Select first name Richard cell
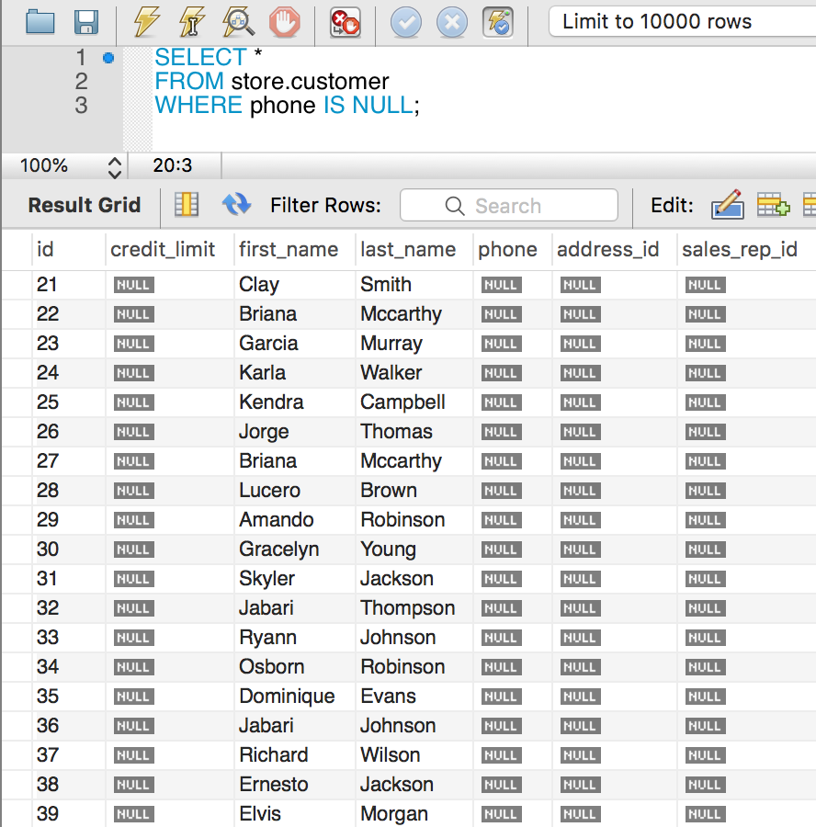Screen dimensions: 816x827 [295, 755]
